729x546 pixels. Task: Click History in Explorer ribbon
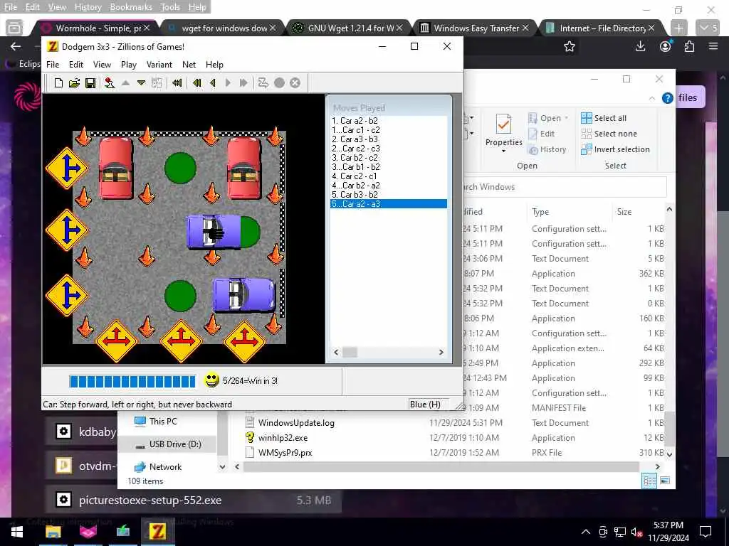pos(547,149)
